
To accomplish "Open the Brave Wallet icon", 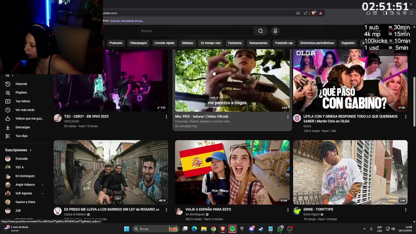I will coord(392,13).
